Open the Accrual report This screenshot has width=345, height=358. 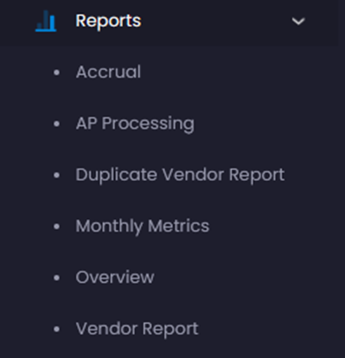pyautogui.click(x=108, y=72)
